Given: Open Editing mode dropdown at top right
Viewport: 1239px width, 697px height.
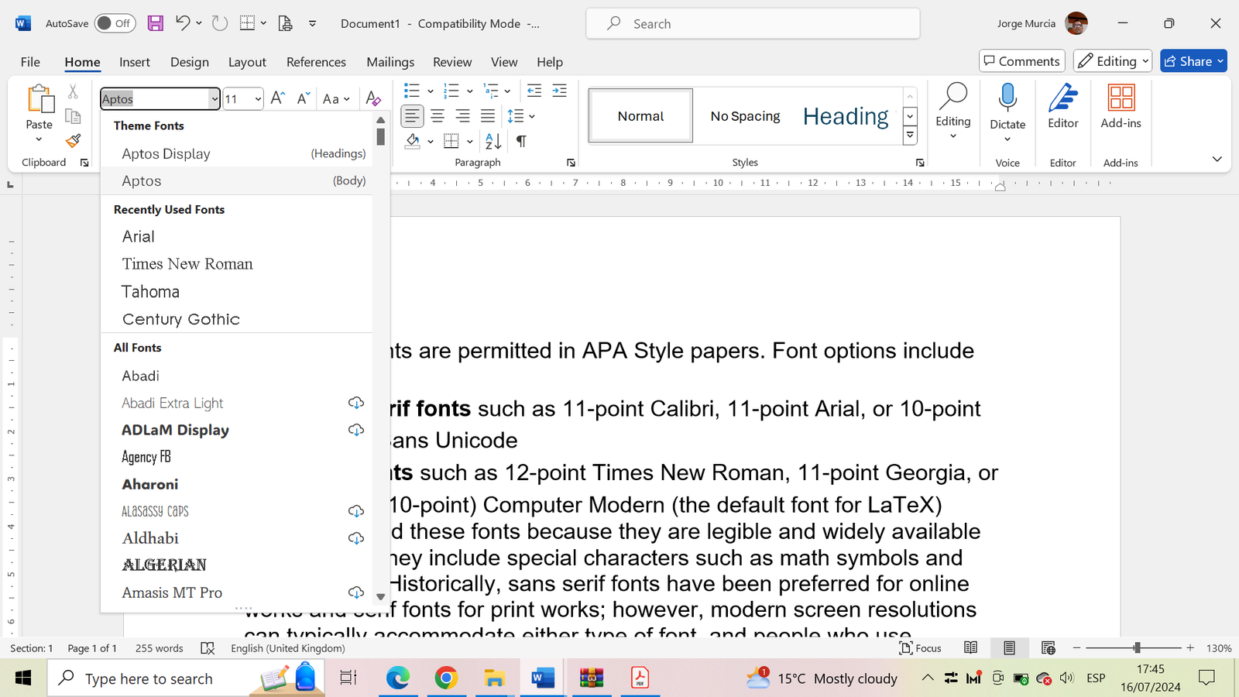Looking at the screenshot, I should [1114, 61].
